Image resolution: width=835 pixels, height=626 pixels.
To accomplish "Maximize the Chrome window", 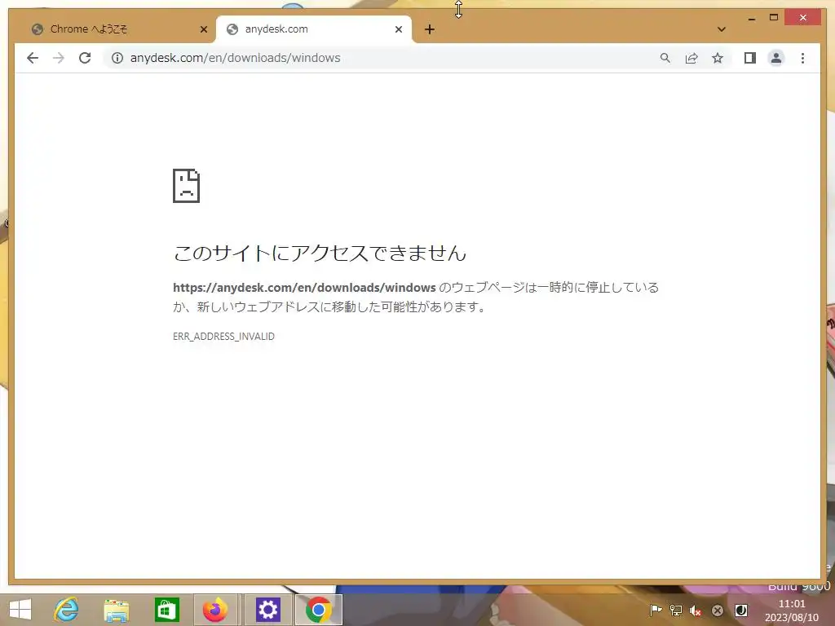I will point(774,18).
